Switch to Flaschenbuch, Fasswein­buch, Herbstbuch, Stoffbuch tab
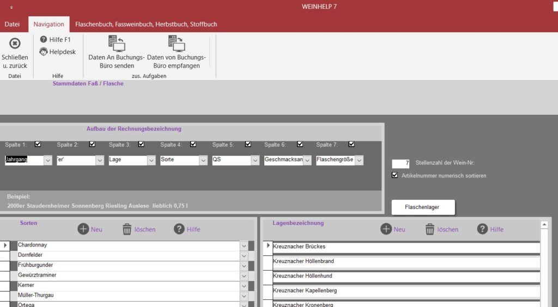The width and height of the screenshot is (558, 307). coord(146,24)
